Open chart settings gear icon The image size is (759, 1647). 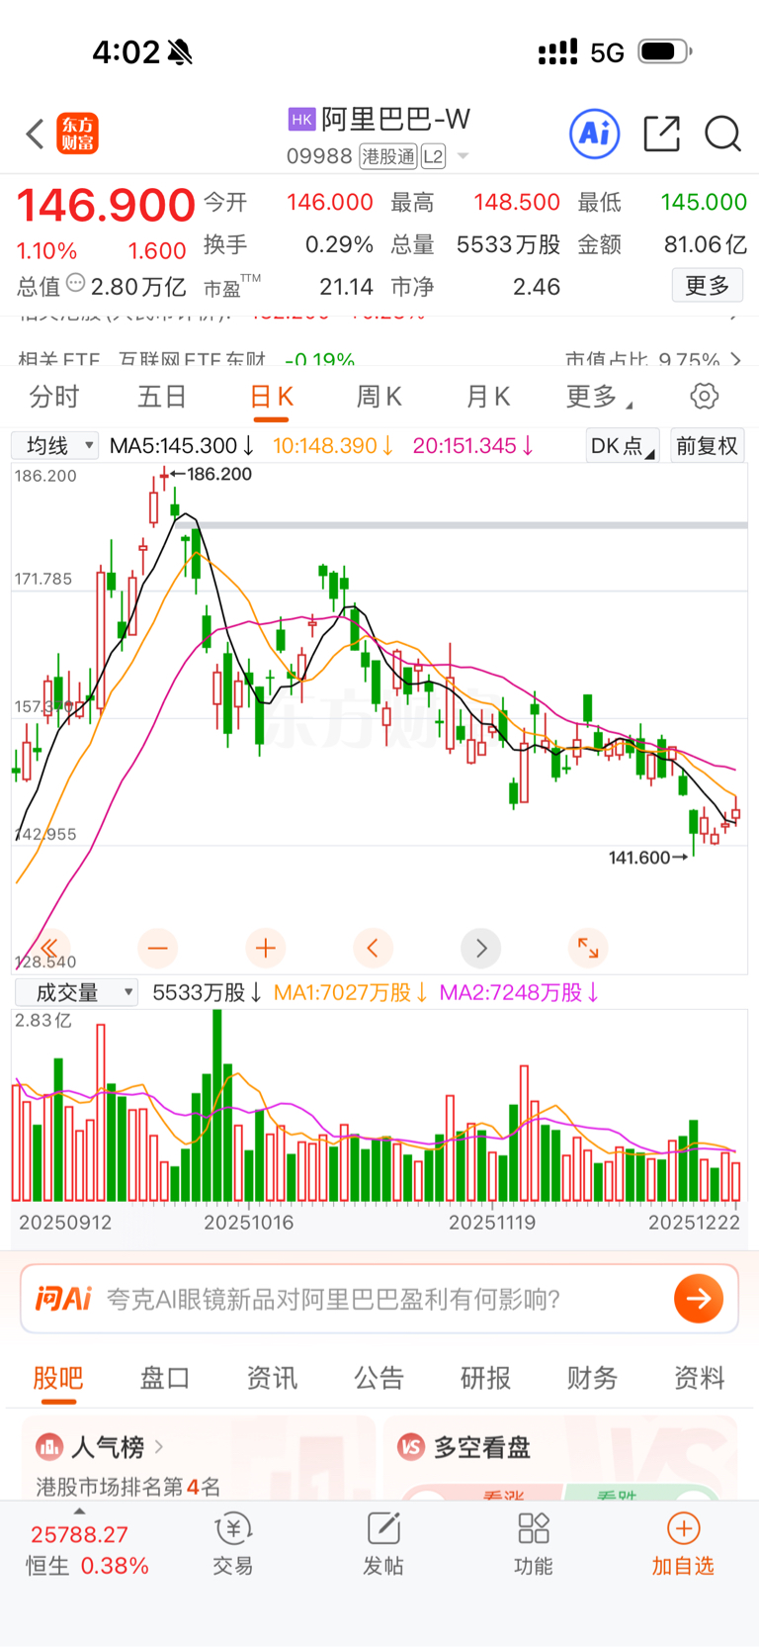point(704,397)
